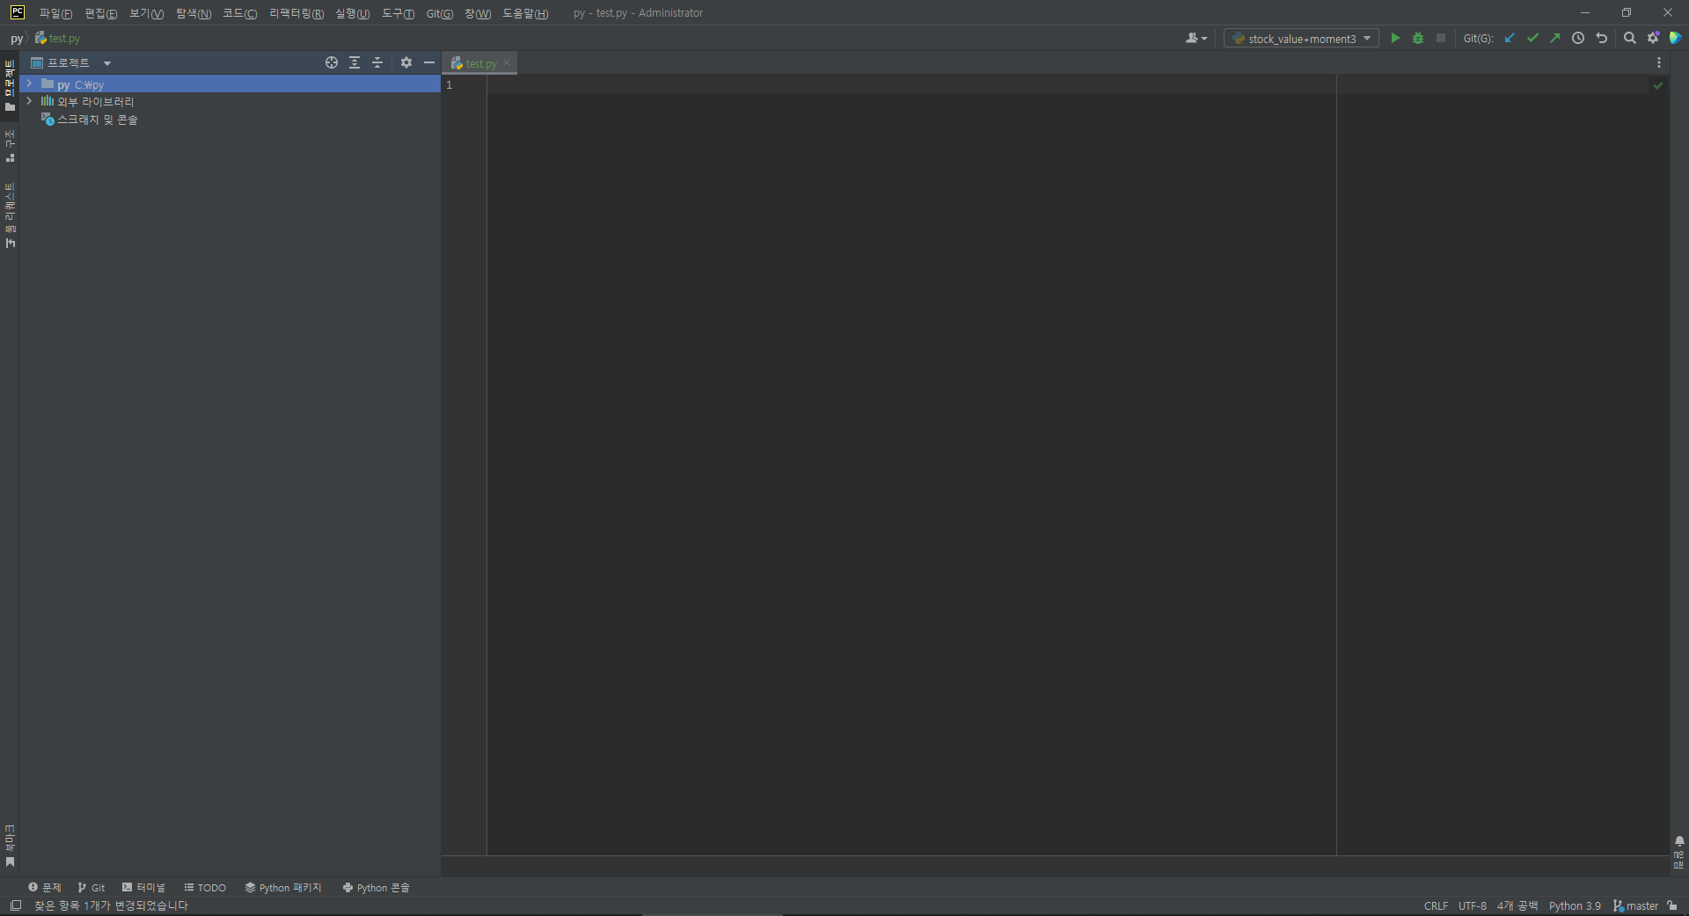Select the py C:₩py project root row

tap(230, 84)
